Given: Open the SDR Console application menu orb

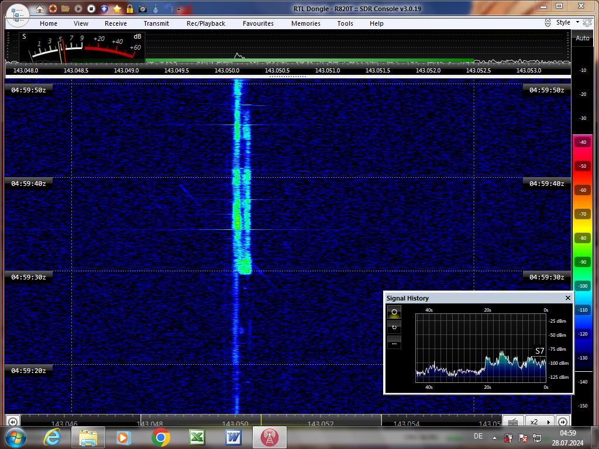Looking at the screenshot, I should coord(18,15).
